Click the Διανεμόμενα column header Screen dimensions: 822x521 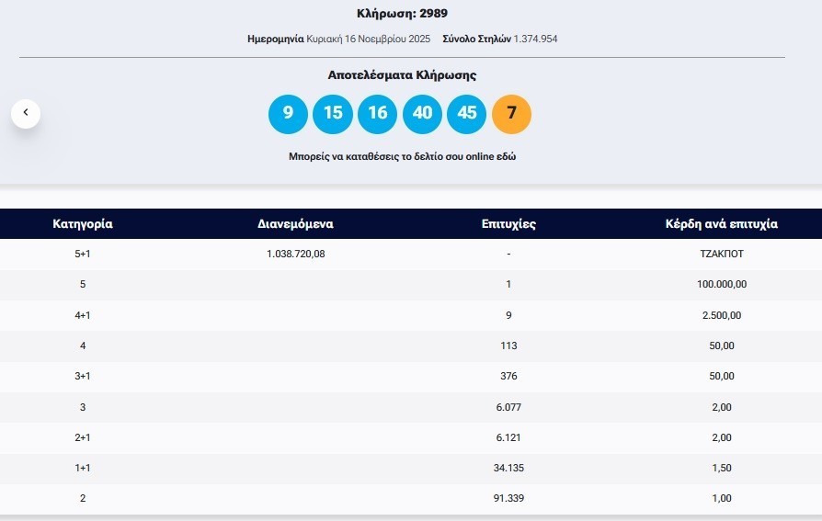coord(295,224)
